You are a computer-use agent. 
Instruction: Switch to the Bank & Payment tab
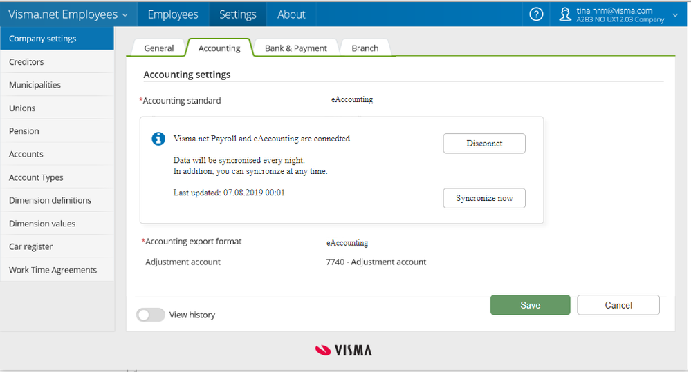(296, 48)
